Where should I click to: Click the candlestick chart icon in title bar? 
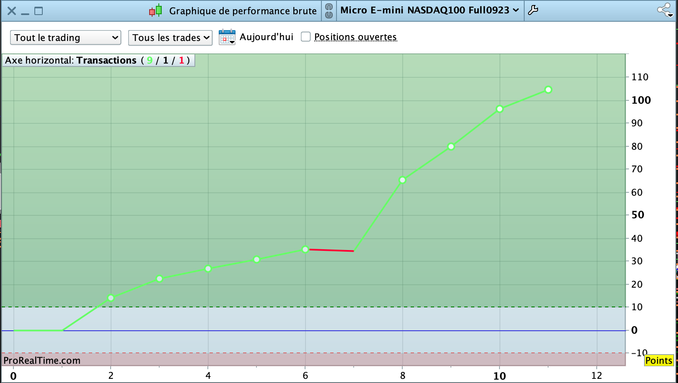pyautogui.click(x=155, y=10)
